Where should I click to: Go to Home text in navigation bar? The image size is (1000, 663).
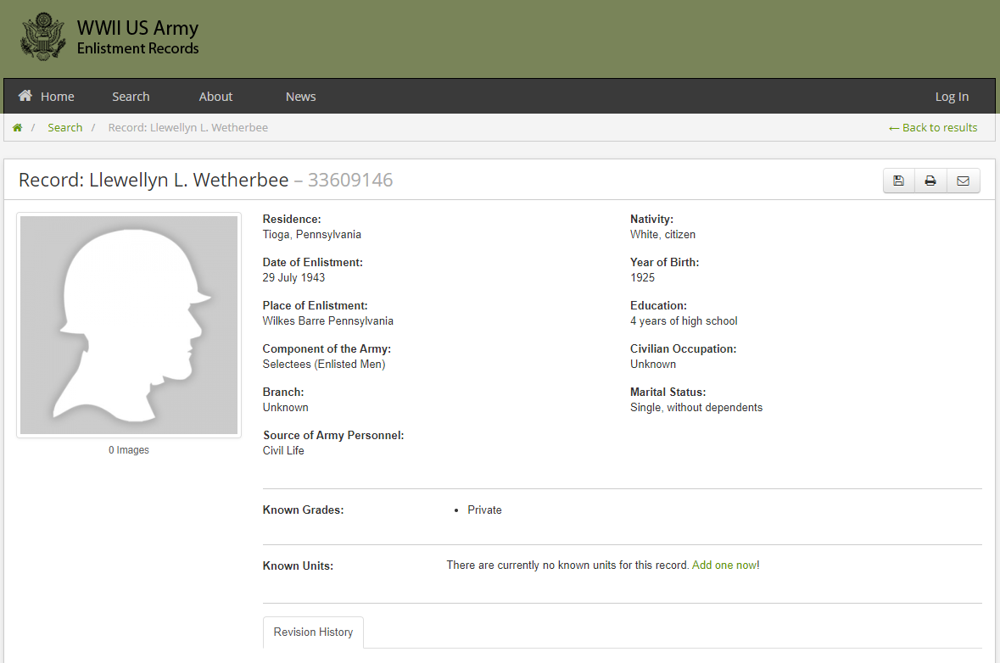(58, 97)
